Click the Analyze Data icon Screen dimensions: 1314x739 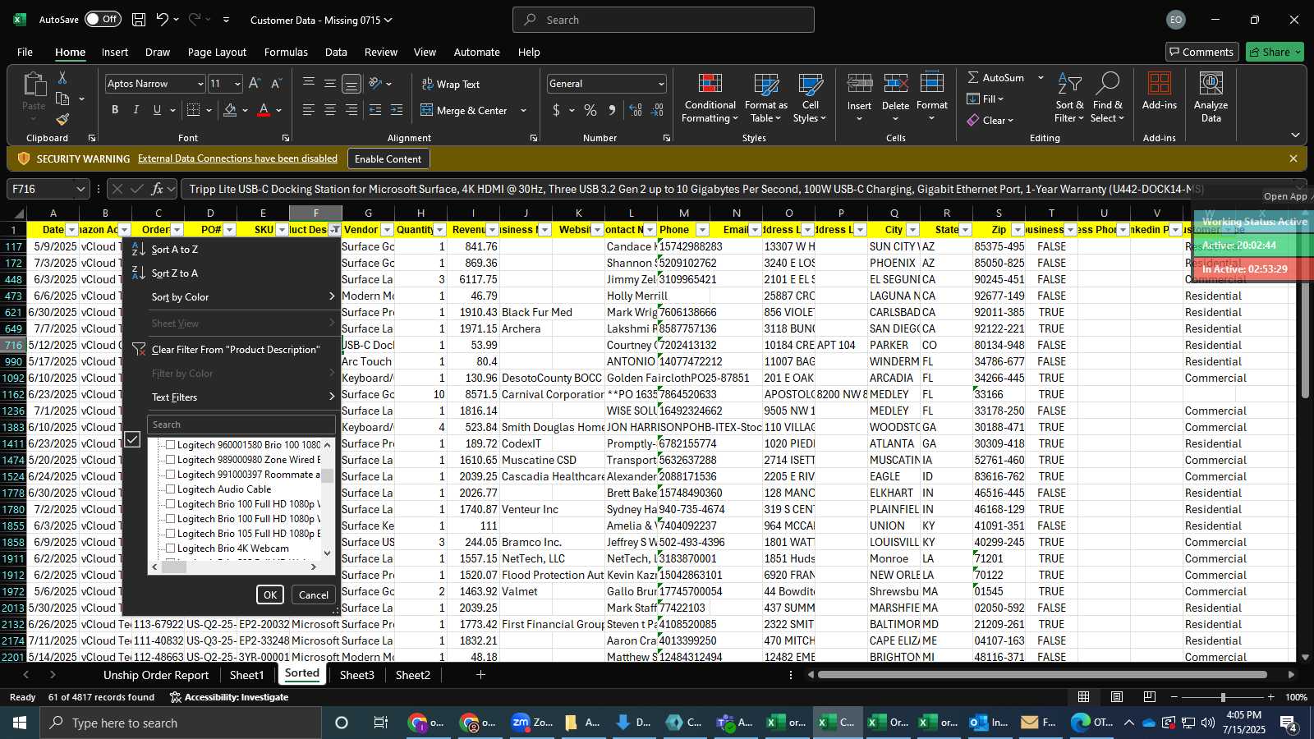tap(1211, 85)
